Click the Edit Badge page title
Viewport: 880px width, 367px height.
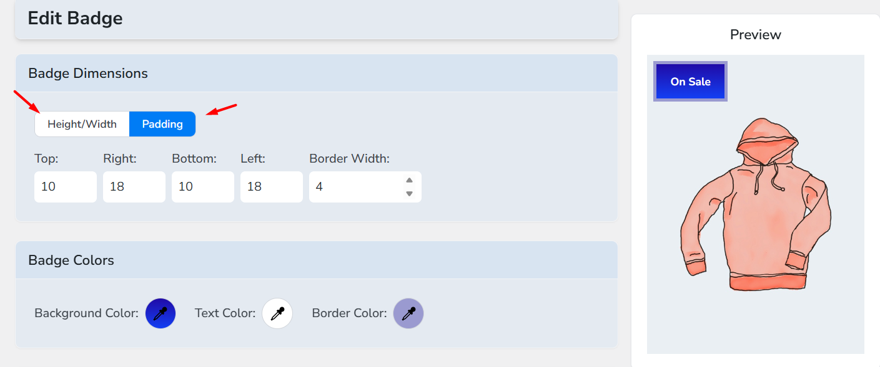(x=75, y=19)
